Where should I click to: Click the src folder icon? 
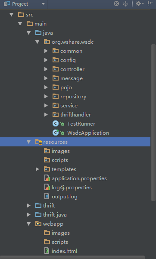[x=21, y=14]
